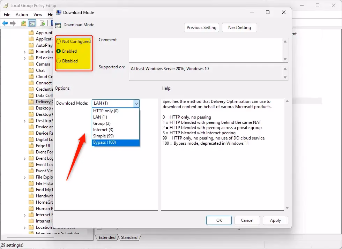
Task: Select Group (2) from the dropdown list
Action: [101, 123]
